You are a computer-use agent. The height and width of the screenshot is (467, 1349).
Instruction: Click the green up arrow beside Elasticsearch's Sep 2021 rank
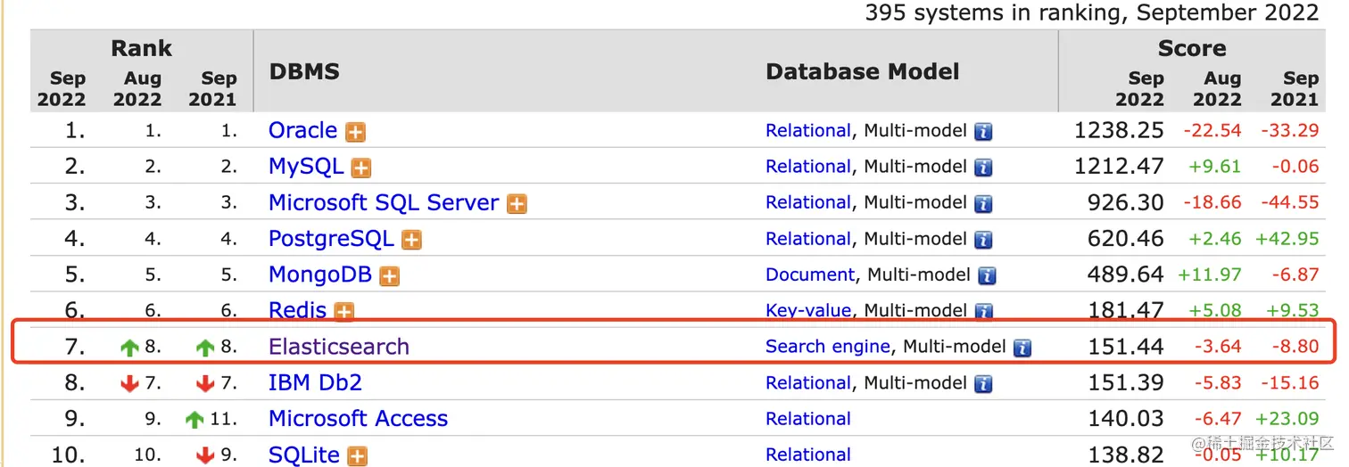point(205,348)
